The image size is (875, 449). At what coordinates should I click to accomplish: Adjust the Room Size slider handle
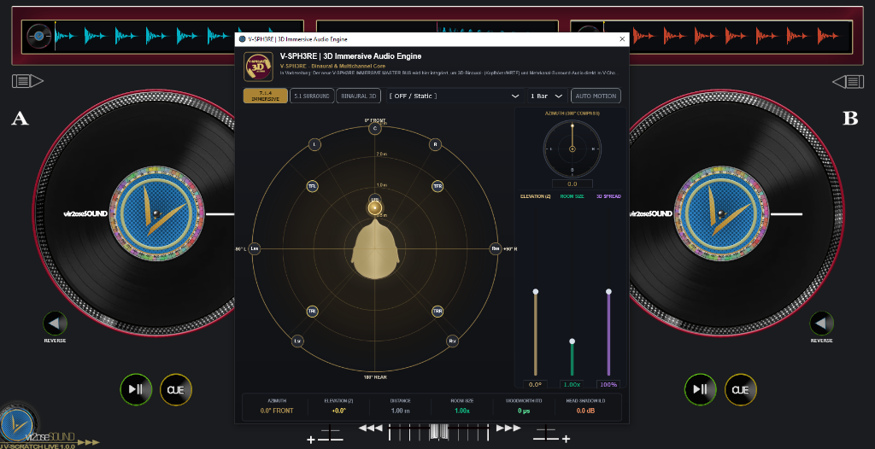tap(572, 341)
